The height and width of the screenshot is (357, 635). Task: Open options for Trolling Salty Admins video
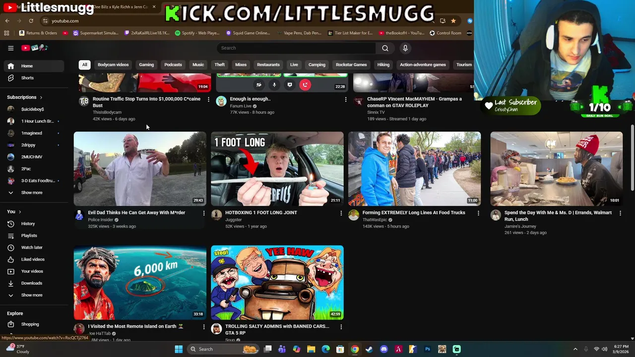tap(341, 327)
